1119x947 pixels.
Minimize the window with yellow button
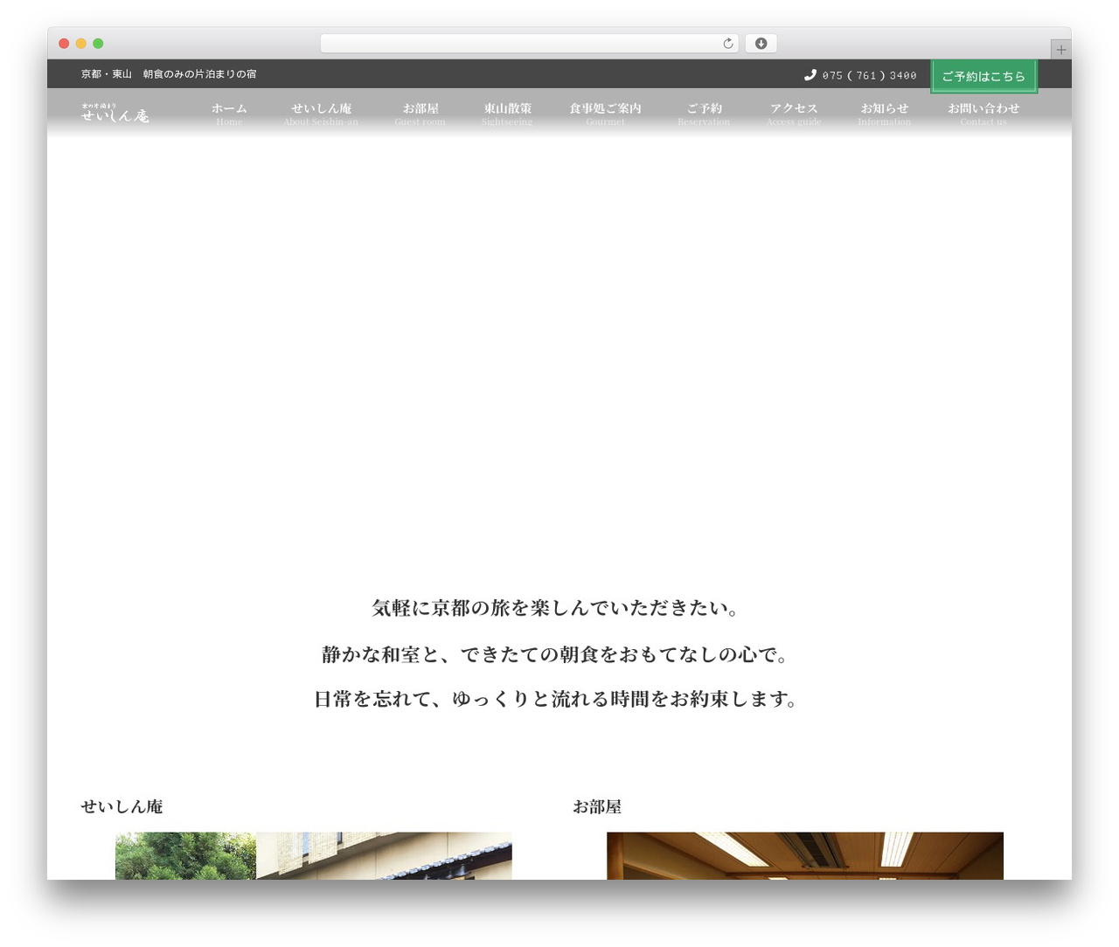pyautogui.click(x=81, y=44)
